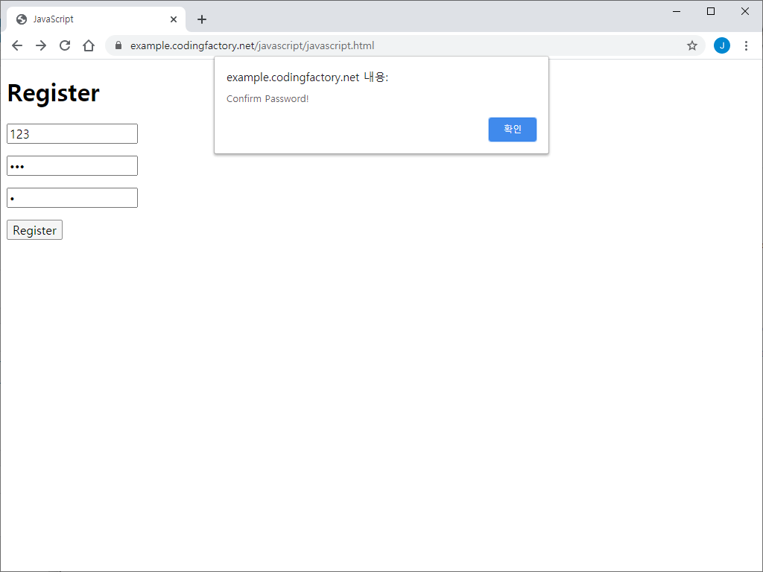Click the 'example.codingfactory.net 내용:' dialog title

(308, 77)
